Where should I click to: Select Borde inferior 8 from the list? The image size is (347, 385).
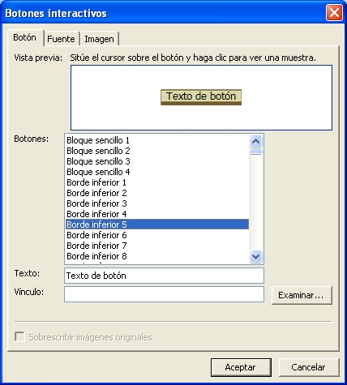pyautogui.click(x=157, y=256)
